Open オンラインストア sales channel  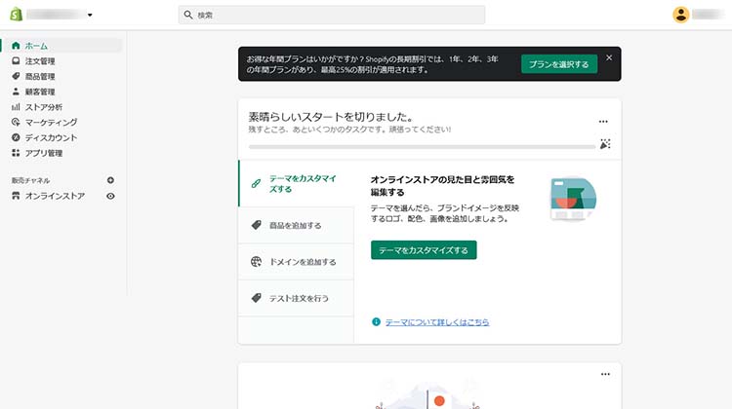(x=55, y=196)
